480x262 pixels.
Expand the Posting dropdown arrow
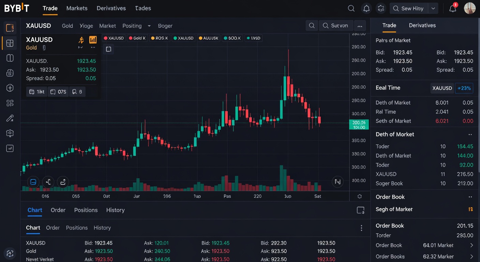(x=149, y=26)
